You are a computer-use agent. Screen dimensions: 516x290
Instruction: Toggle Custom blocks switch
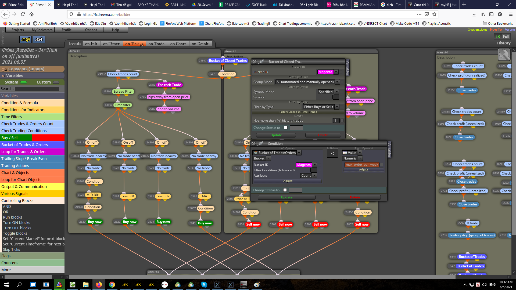[x=56, y=82]
